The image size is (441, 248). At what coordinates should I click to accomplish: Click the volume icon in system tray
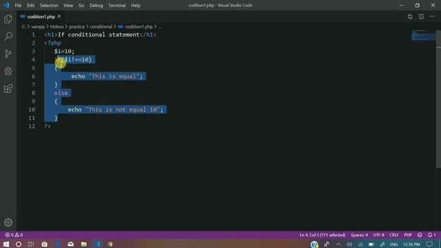349,245
